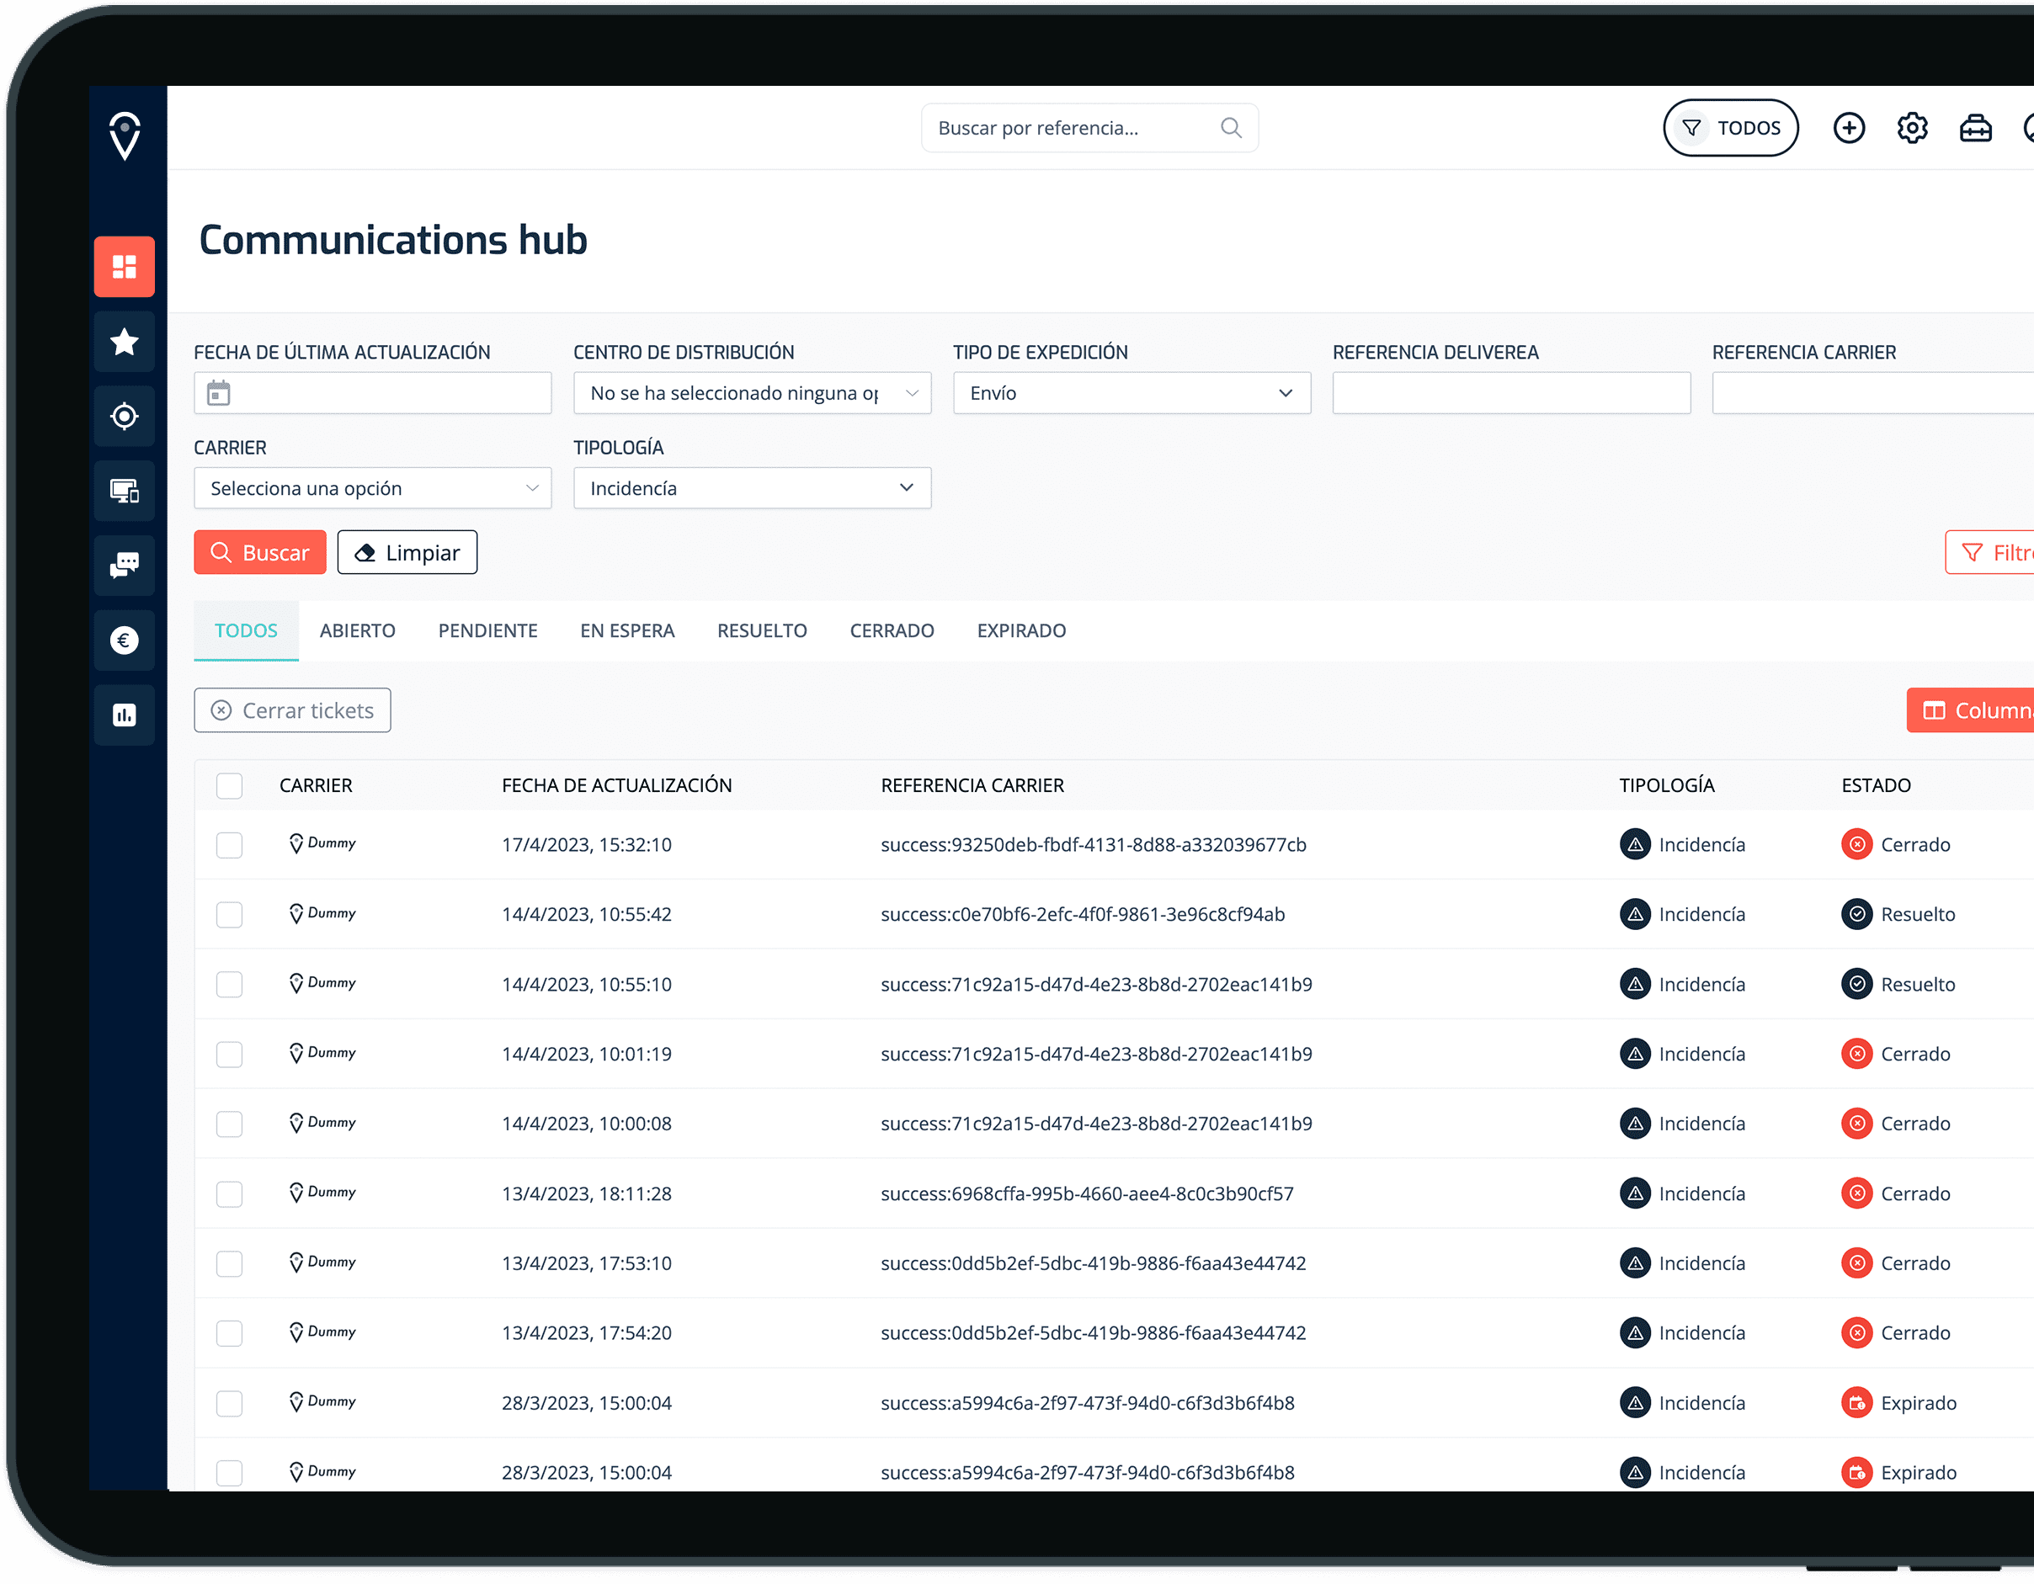The width and height of the screenshot is (2034, 1584).
Task: Open the monitor devices sidebar icon
Action: coord(125,491)
